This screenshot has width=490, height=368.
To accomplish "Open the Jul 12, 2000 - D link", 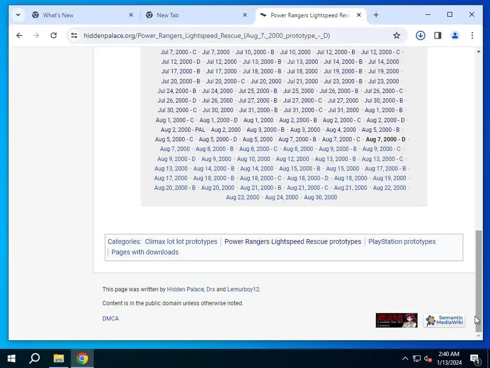I will coord(181,62).
